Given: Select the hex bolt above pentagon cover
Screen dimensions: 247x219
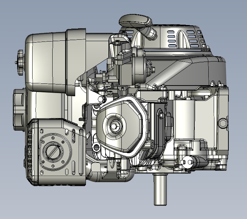Looking at the screenshot, I should coord(101,99).
